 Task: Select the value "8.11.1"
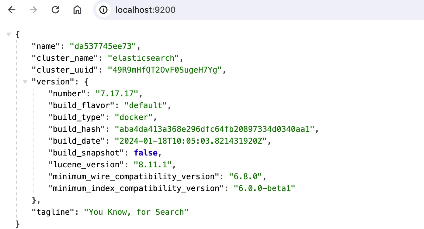click(x=153, y=165)
